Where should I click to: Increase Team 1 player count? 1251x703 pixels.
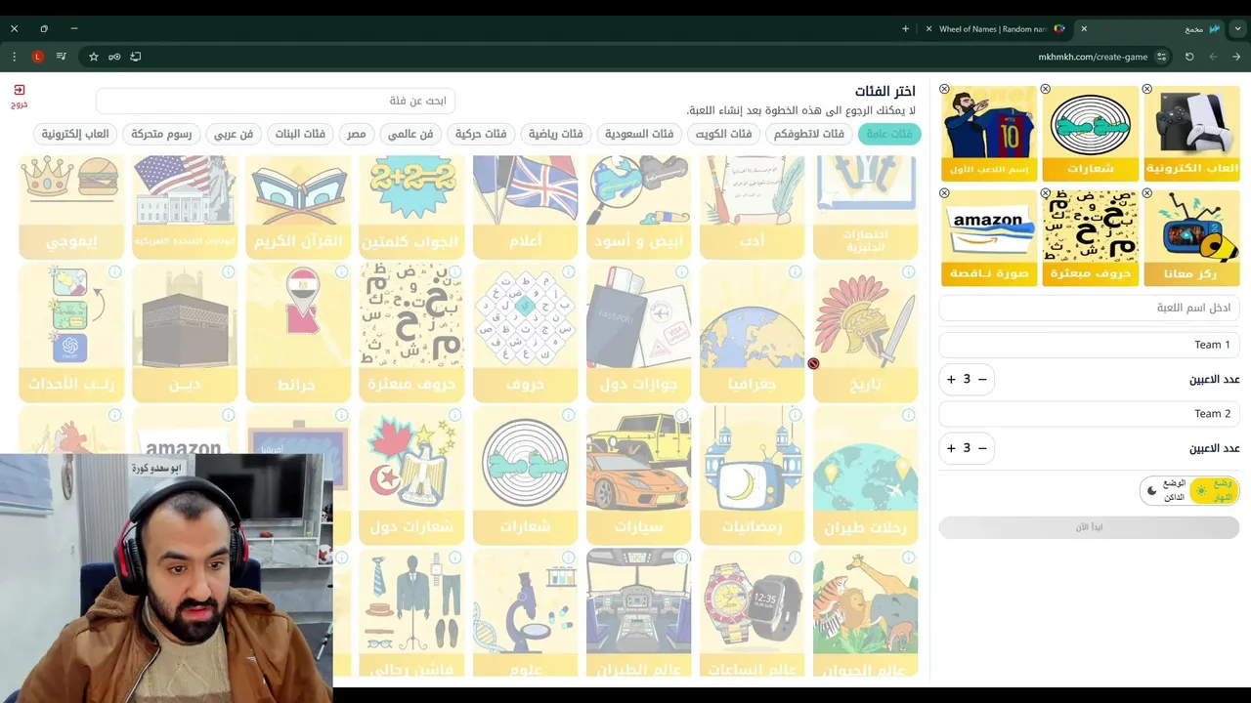tap(951, 379)
